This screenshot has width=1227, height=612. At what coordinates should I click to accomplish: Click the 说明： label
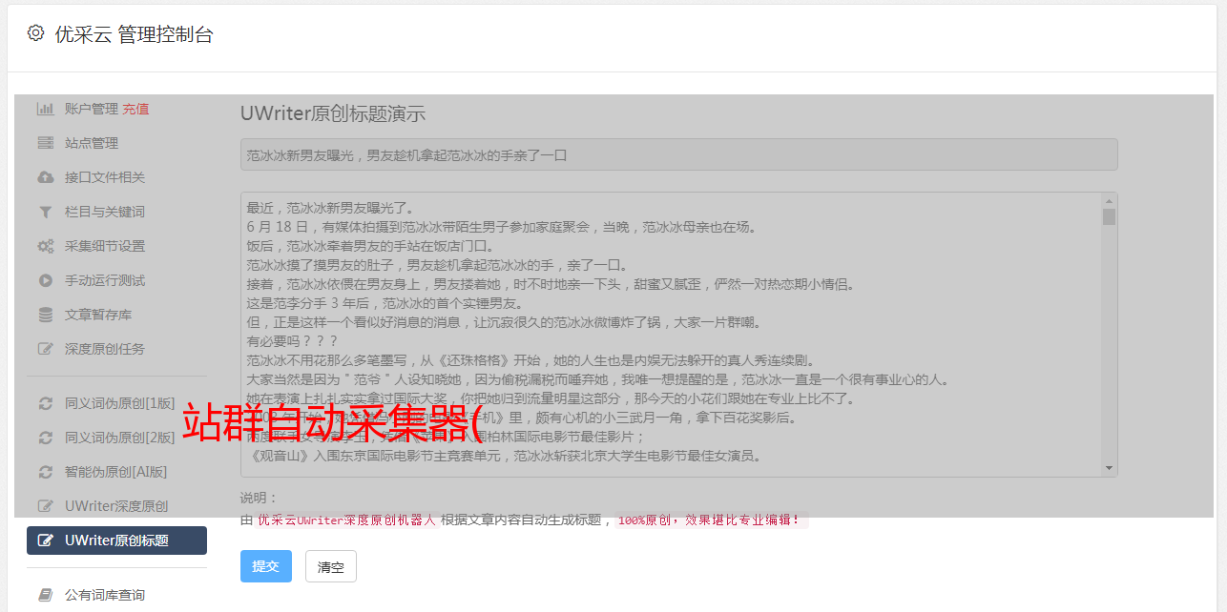pyautogui.click(x=259, y=498)
